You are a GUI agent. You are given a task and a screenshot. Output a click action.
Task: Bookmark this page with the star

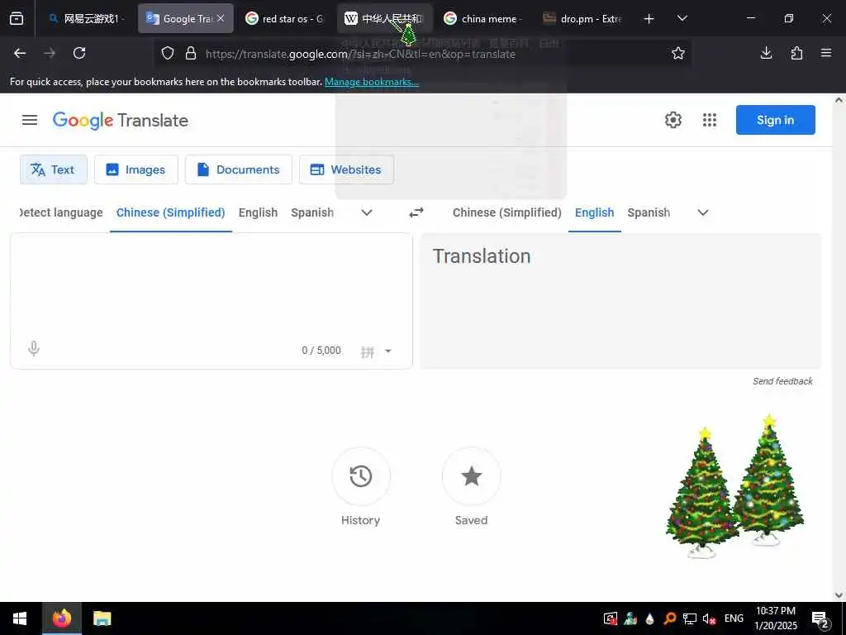pyautogui.click(x=677, y=53)
